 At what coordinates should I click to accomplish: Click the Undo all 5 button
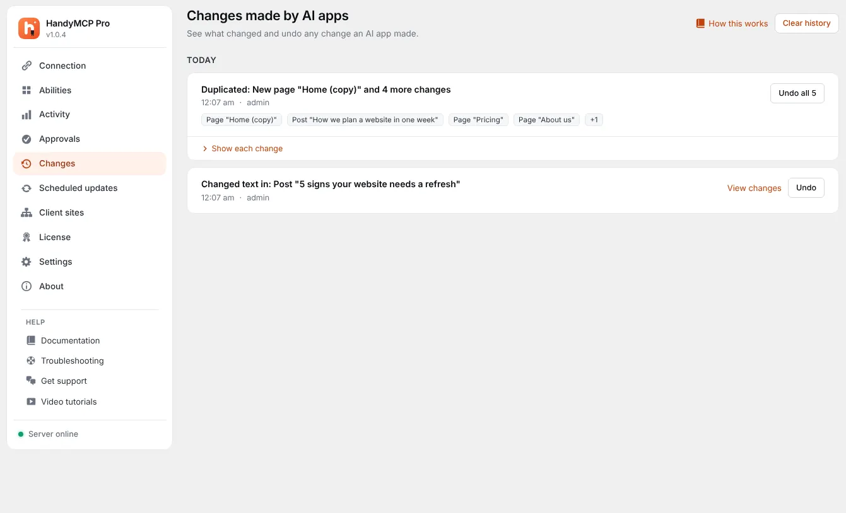(797, 93)
